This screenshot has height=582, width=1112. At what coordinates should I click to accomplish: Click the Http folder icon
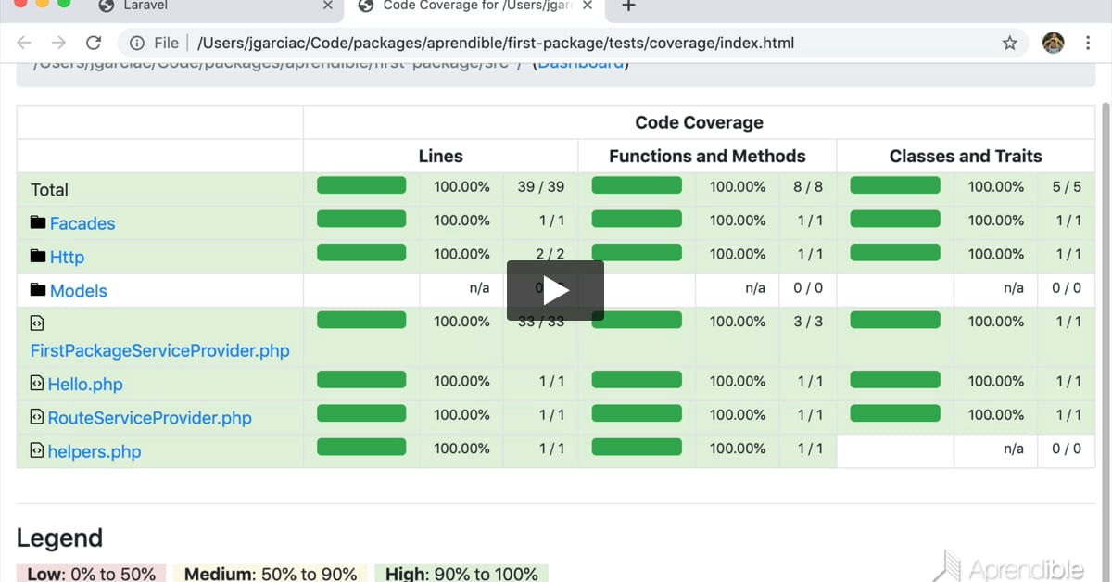[38, 256]
